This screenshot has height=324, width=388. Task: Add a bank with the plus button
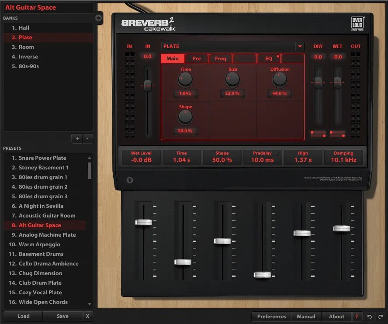point(77,139)
